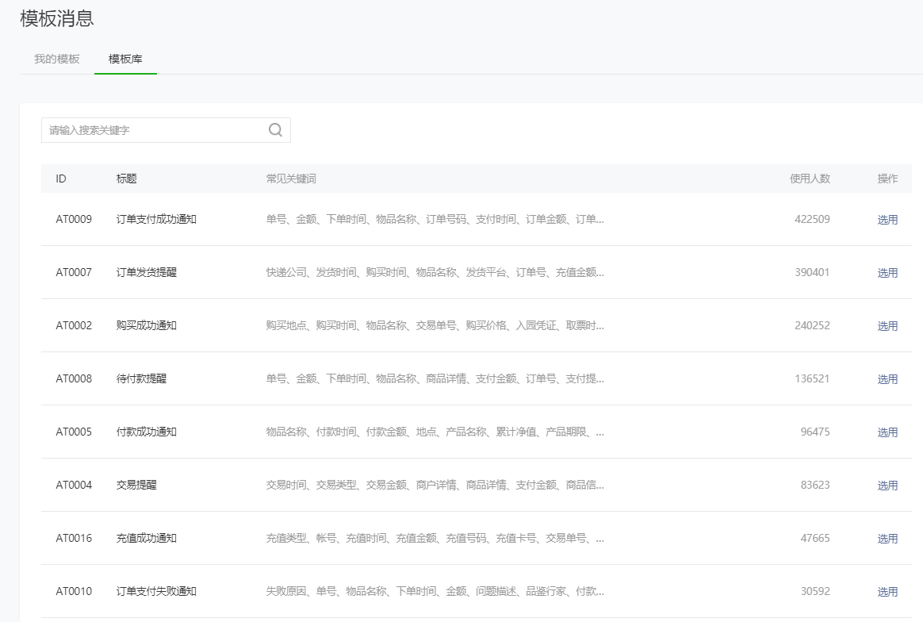
Task: Click keywords text of 交易提醒 row
Action: tap(435, 485)
